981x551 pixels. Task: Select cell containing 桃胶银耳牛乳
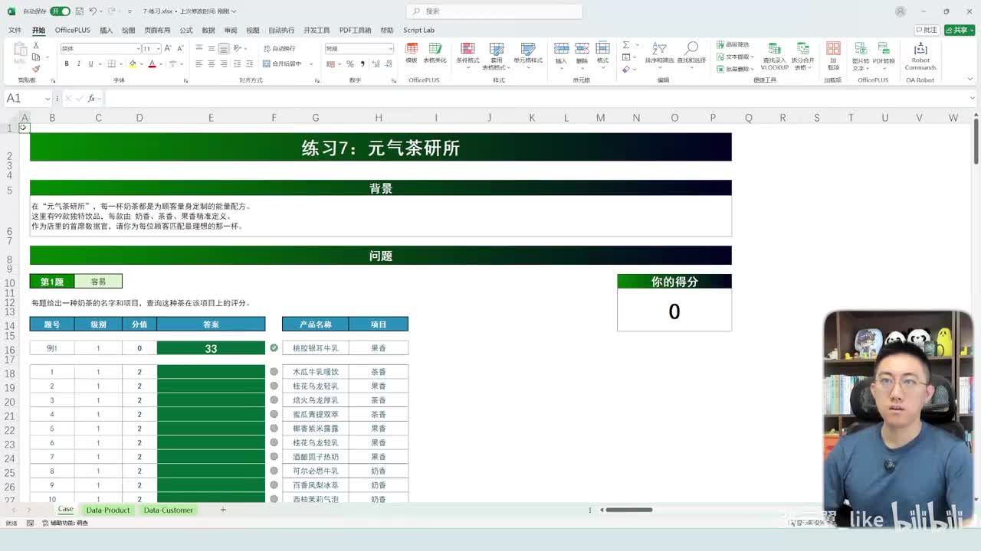[315, 347]
